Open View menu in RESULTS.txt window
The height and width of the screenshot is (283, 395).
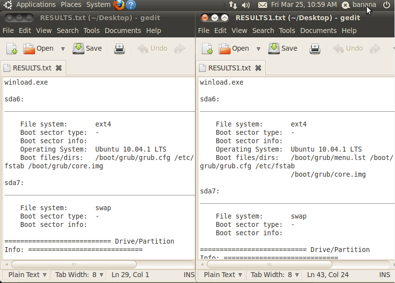44,31
